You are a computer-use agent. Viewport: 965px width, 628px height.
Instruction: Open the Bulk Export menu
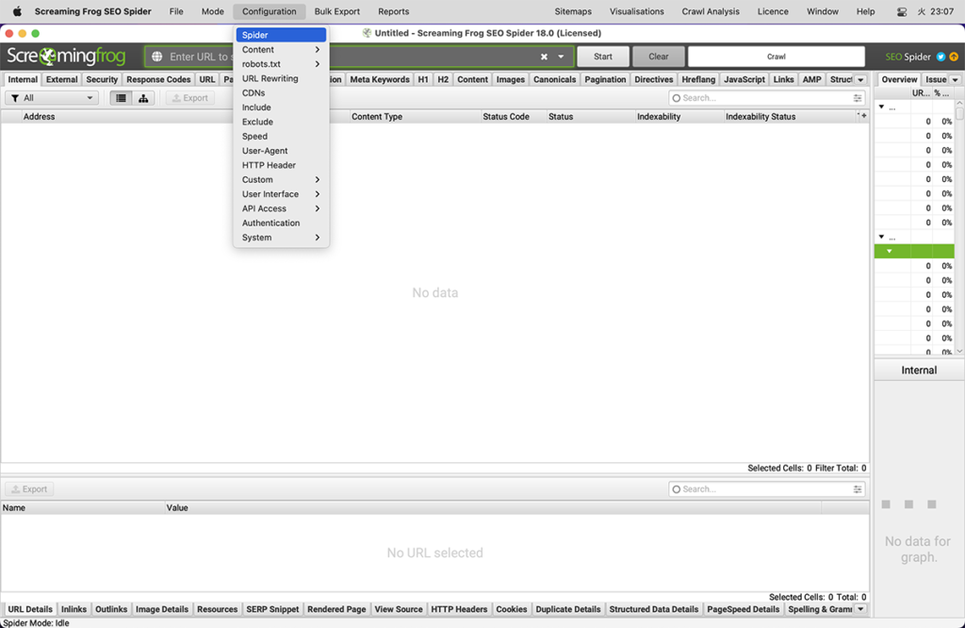click(336, 11)
